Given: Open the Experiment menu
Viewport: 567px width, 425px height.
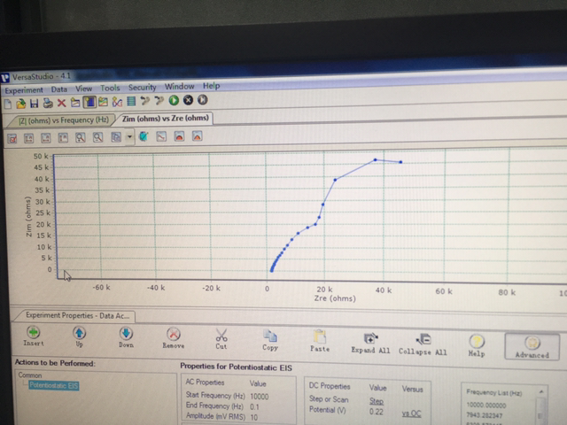Looking at the screenshot, I should (x=24, y=90).
